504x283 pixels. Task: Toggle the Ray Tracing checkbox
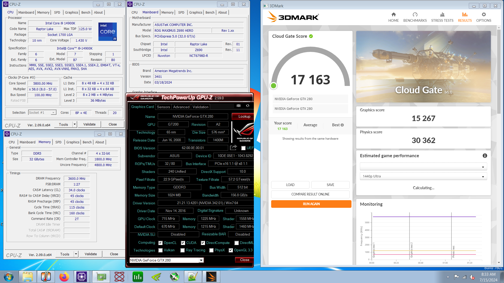tap(182, 250)
